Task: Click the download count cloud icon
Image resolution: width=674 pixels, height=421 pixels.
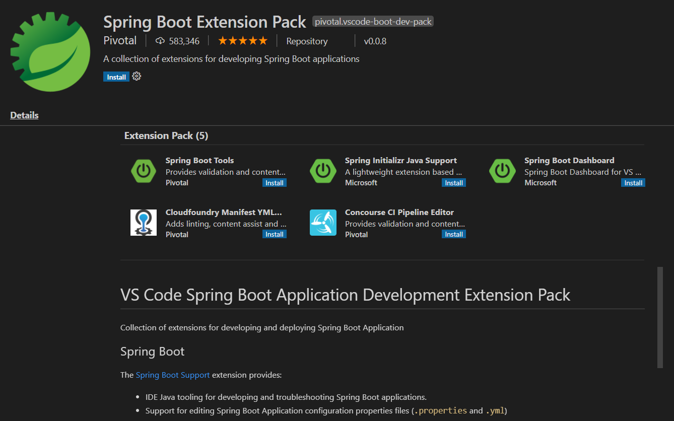Action: (x=160, y=41)
